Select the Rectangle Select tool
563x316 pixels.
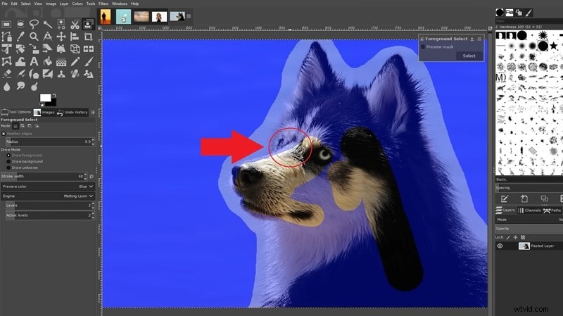point(6,25)
